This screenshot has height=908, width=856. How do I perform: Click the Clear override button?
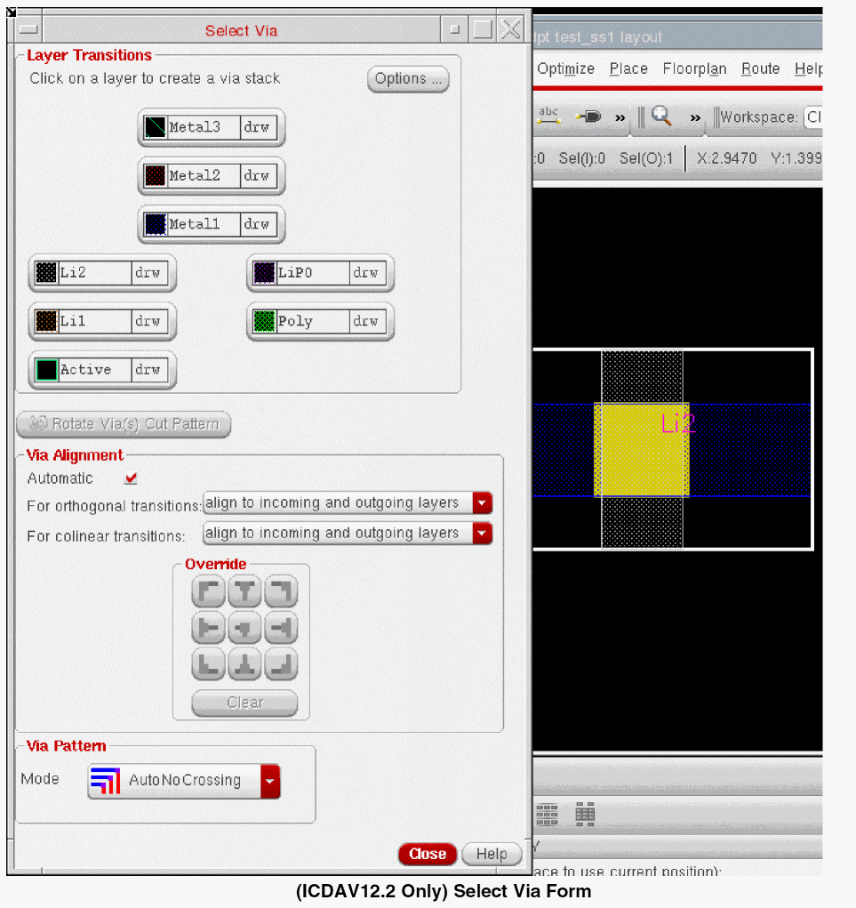244,703
